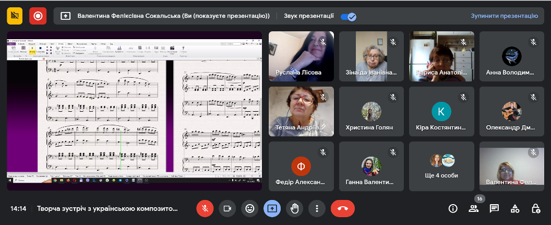Show the participants list
The width and height of the screenshot is (551, 225).
pos(473,208)
